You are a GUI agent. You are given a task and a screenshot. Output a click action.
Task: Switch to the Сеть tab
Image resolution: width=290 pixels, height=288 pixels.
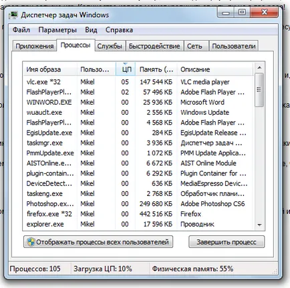(x=194, y=46)
